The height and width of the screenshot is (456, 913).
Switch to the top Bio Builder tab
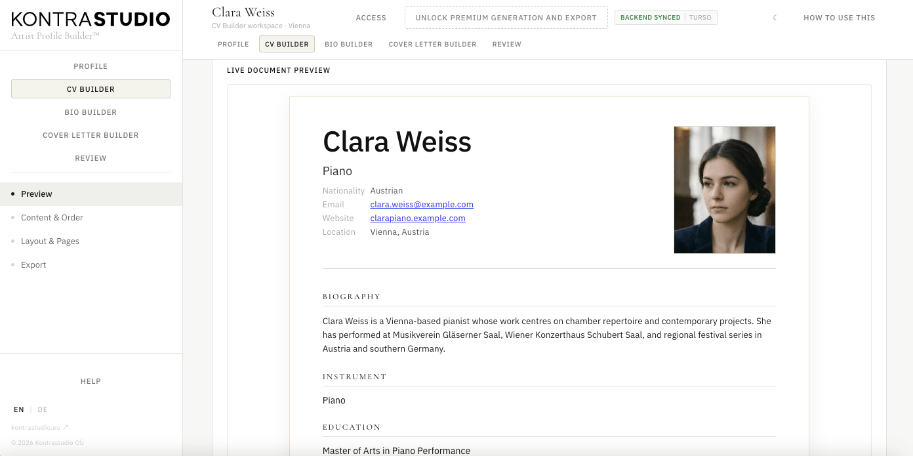348,44
